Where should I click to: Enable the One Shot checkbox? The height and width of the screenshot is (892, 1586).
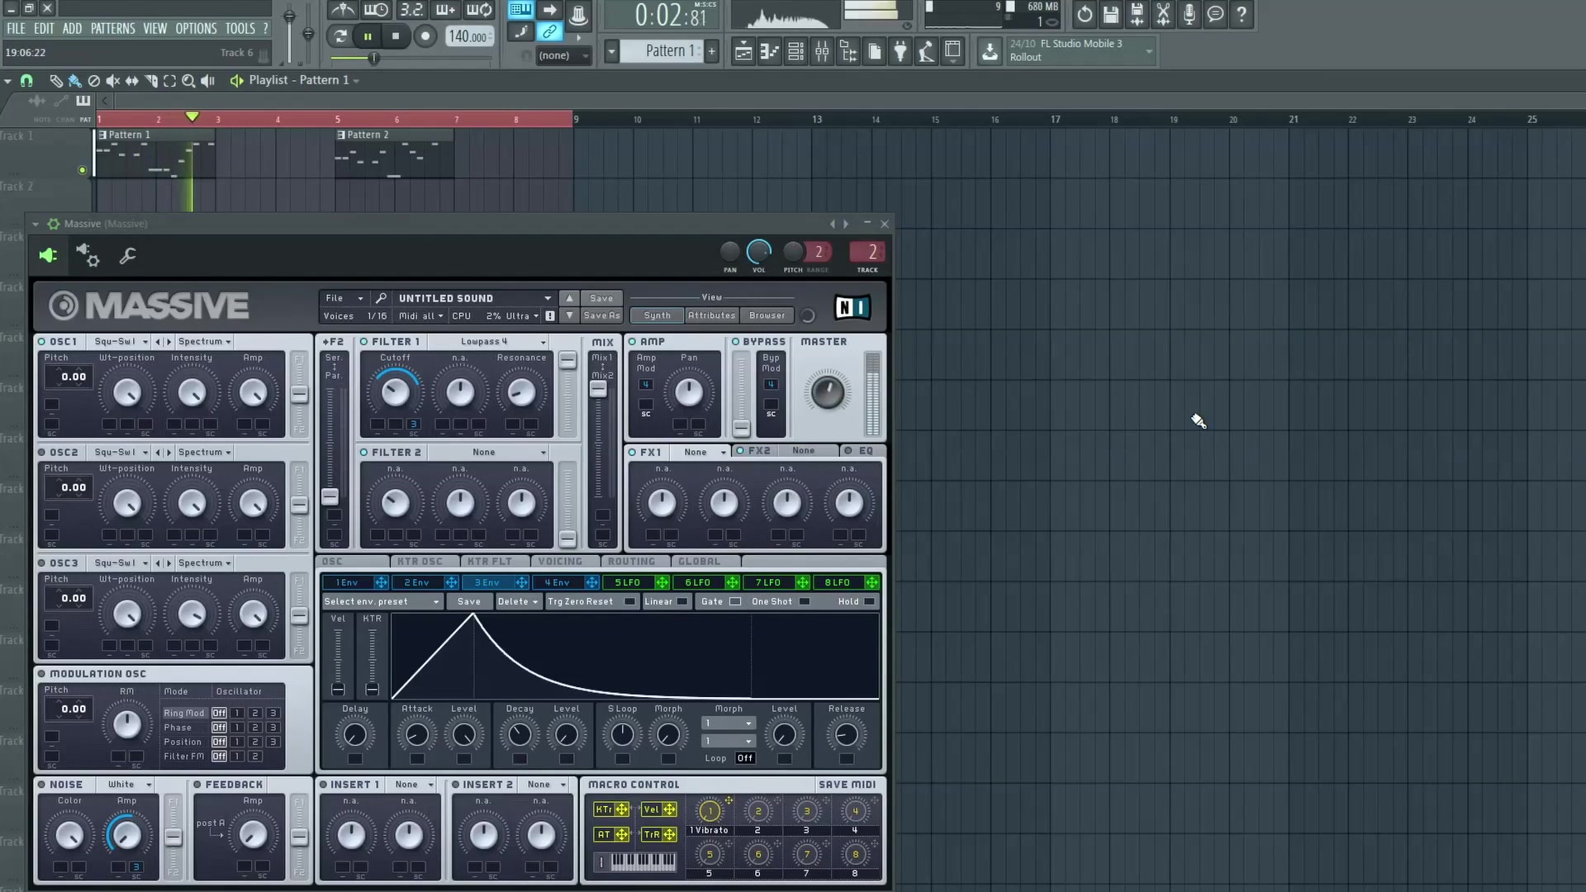tap(804, 601)
